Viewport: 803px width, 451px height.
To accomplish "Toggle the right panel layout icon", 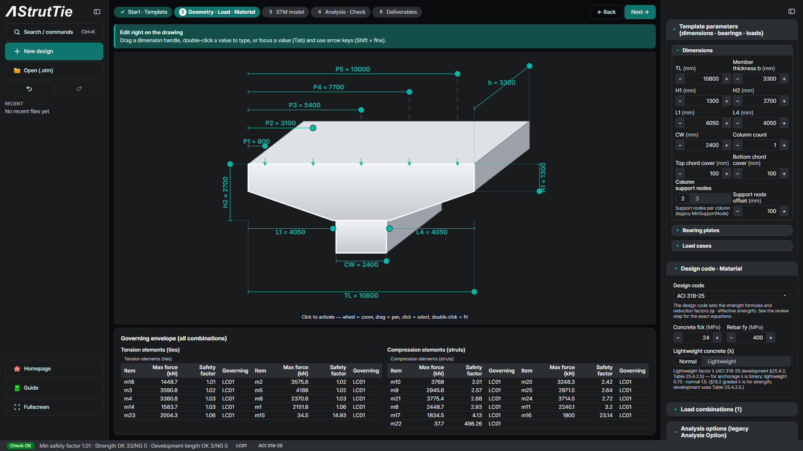I will [x=792, y=11].
